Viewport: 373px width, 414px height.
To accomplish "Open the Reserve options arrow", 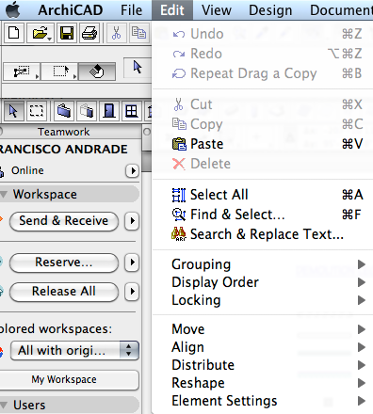I will coord(132,263).
